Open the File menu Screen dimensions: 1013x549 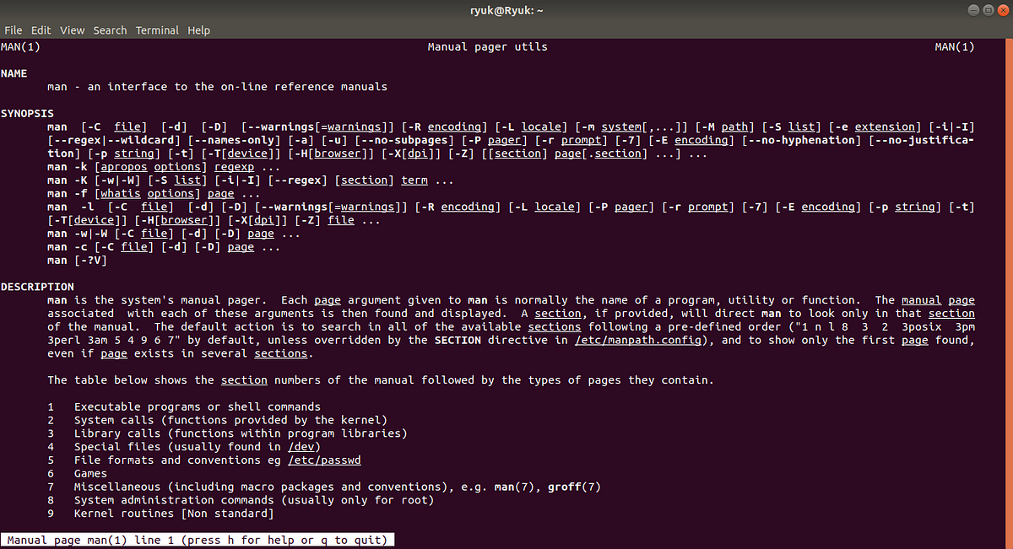14,30
